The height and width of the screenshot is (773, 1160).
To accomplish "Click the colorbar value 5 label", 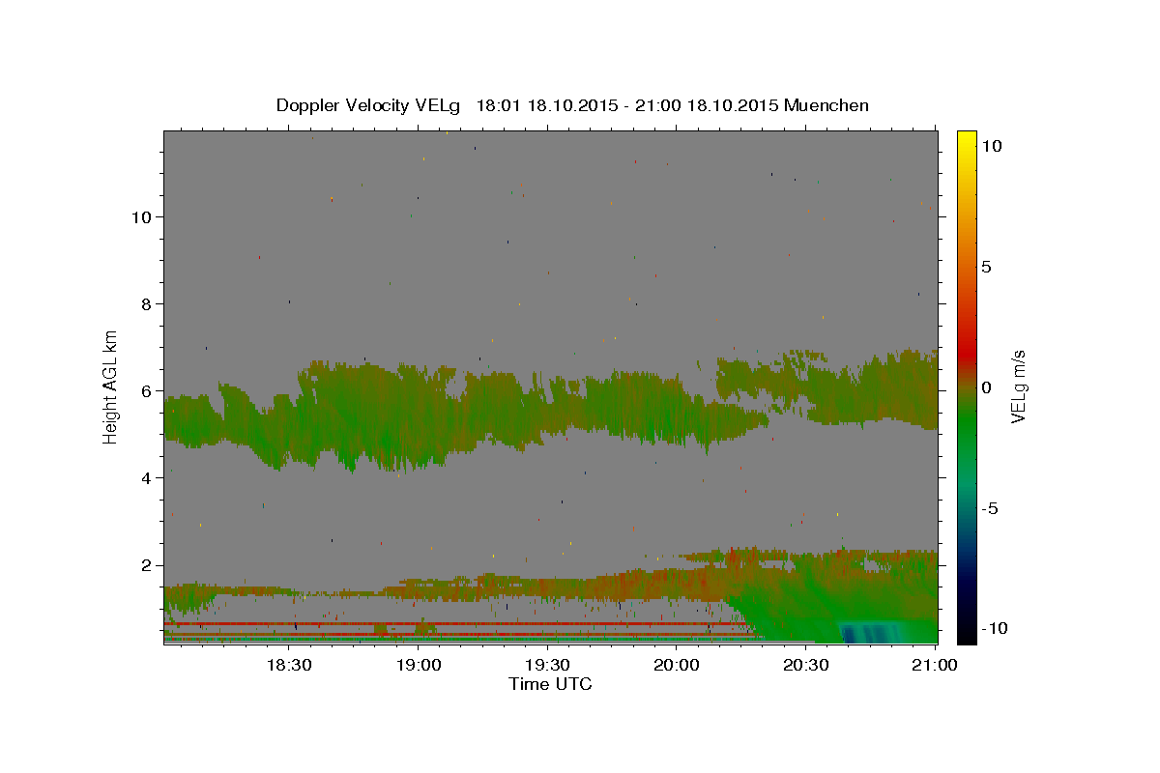I will click(986, 266).
